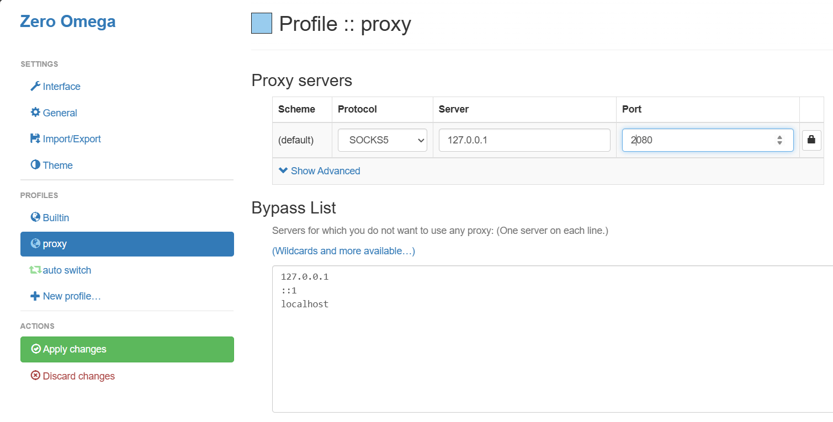Click the globe icon beside Builtin
Image resolution: width=833 pixels, height=422 pixels.
[35, 217]
